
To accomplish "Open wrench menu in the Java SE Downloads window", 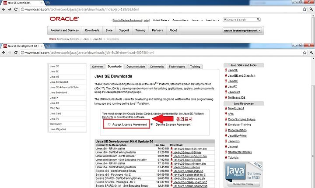I will [311, 9].
